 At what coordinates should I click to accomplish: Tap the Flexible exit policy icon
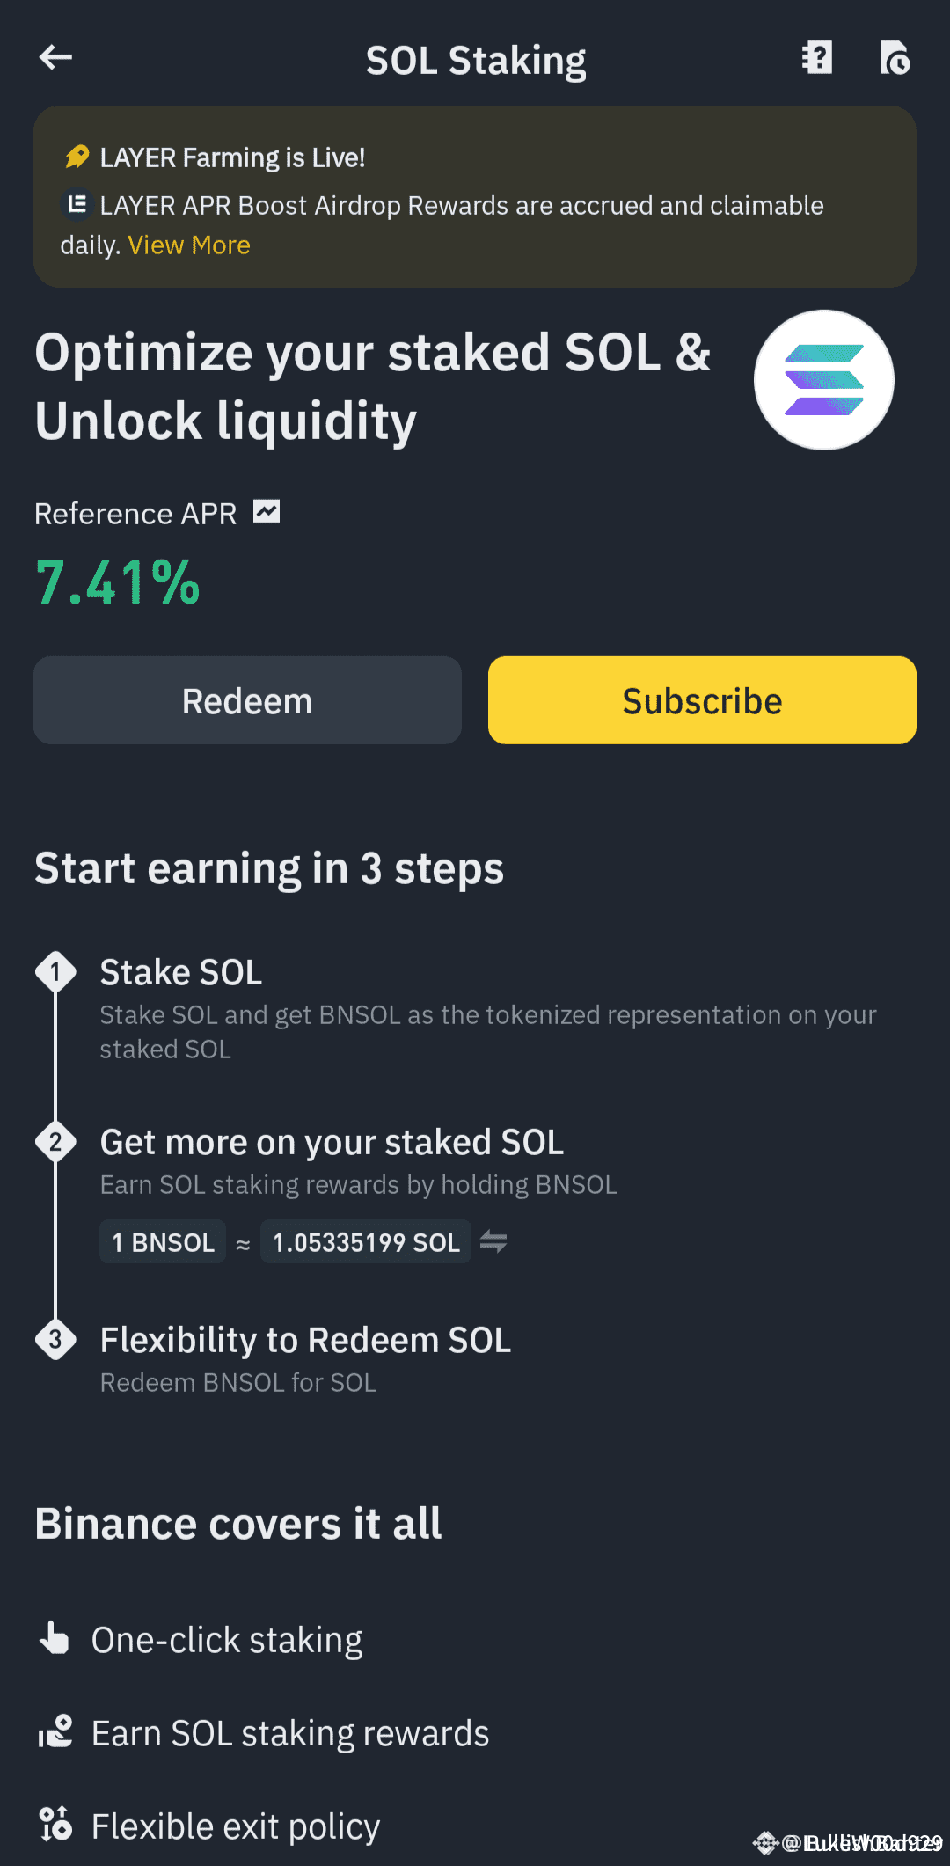tap(55, 1825)
